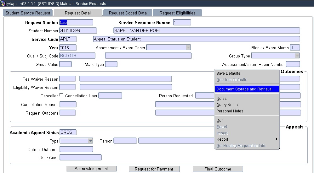Click the Request for Payment button
The height and width of the screenshot is (173, 314).
[x=154, y=169]
